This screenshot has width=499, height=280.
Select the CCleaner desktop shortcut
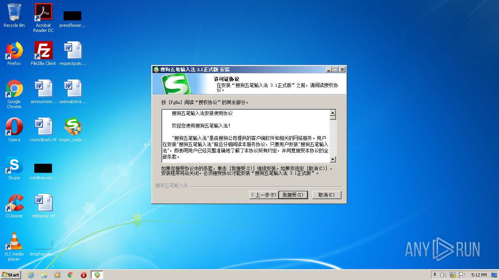coord(14,206)
